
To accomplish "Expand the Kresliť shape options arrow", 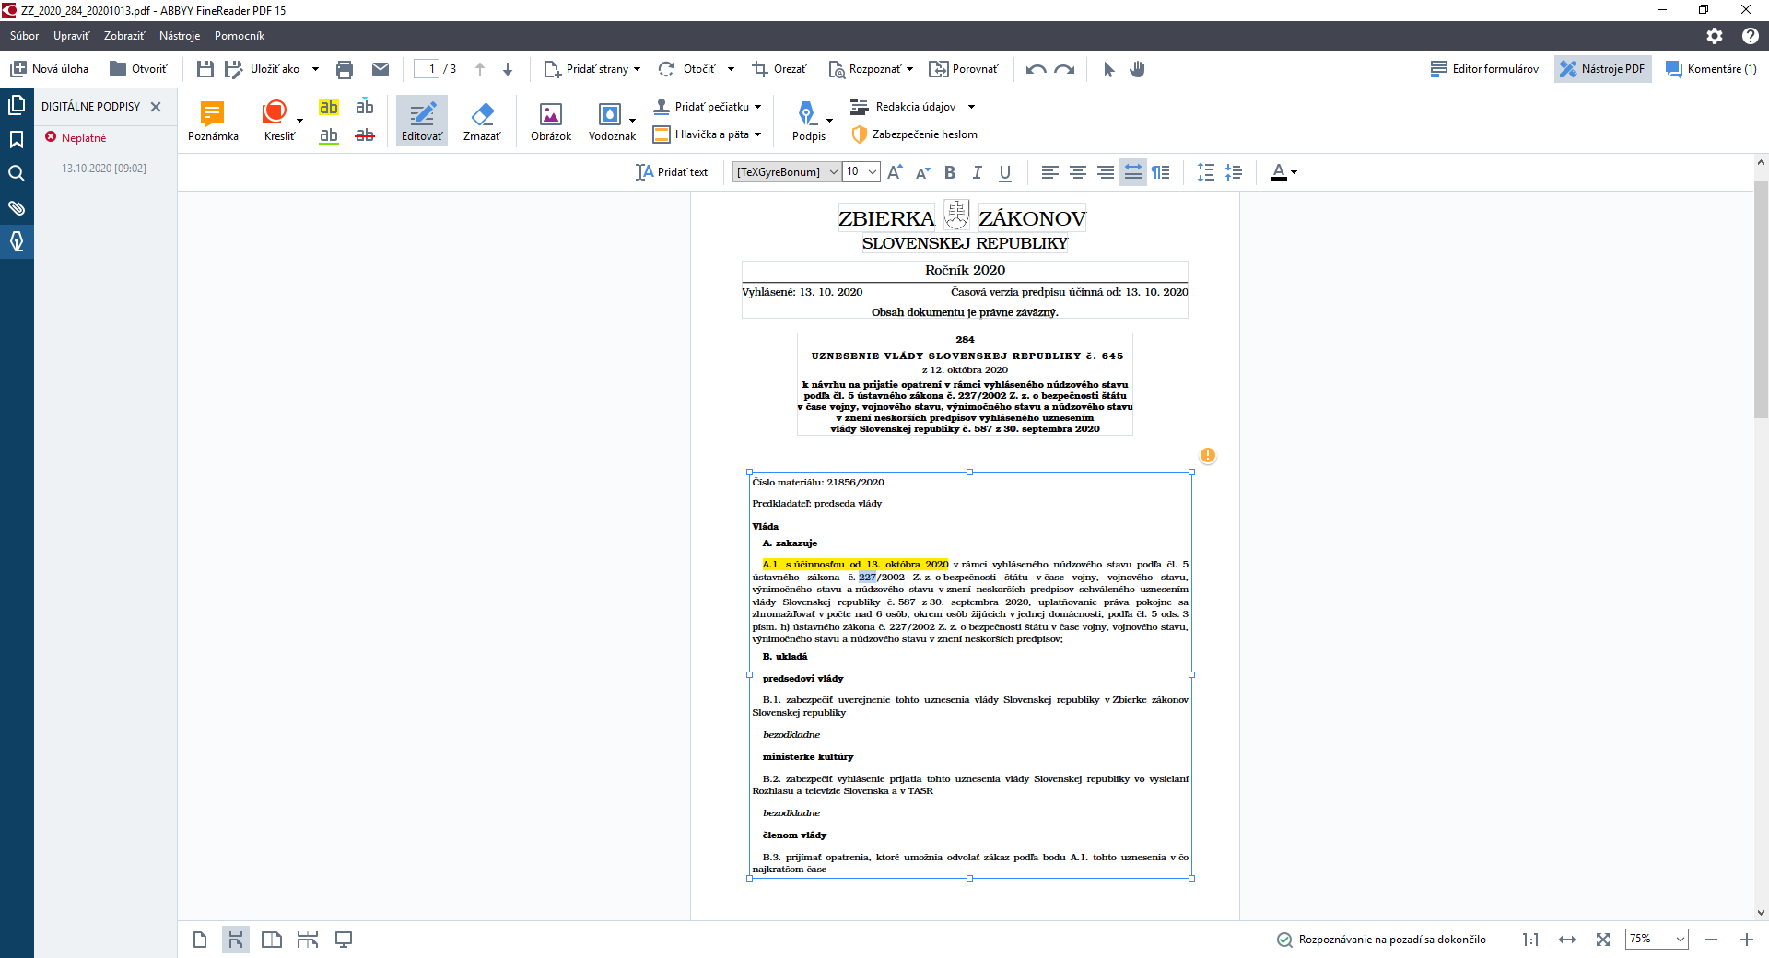I will click(x=300, y=121).
